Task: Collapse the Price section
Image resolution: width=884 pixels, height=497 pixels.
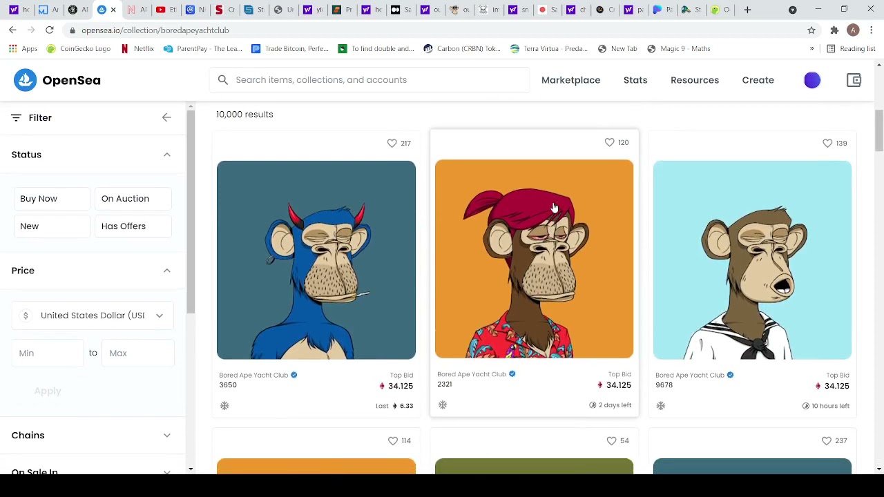Action: (166, 271)
